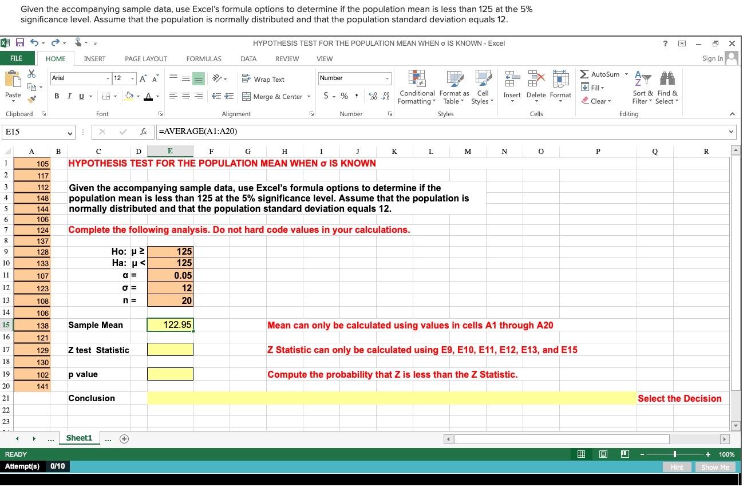
Task: Toggle bottom vertical alignment
Action: 198,78
